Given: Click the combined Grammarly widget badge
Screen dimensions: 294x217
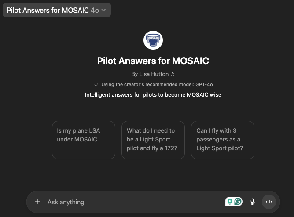Looking at the screenshot, I should pos(234,202).
